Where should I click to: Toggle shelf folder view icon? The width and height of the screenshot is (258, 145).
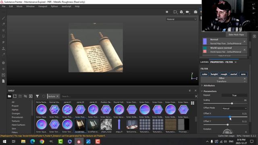pos(9,96)
